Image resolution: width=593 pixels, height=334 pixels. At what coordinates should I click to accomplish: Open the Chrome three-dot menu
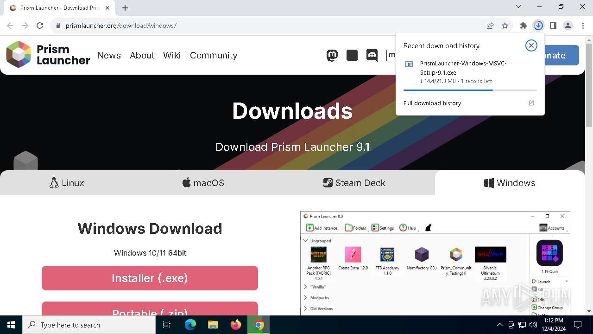click(583, 26)
